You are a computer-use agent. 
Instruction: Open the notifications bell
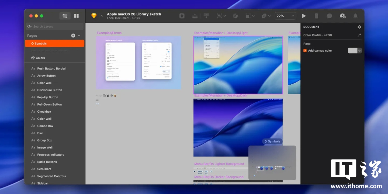355,16
